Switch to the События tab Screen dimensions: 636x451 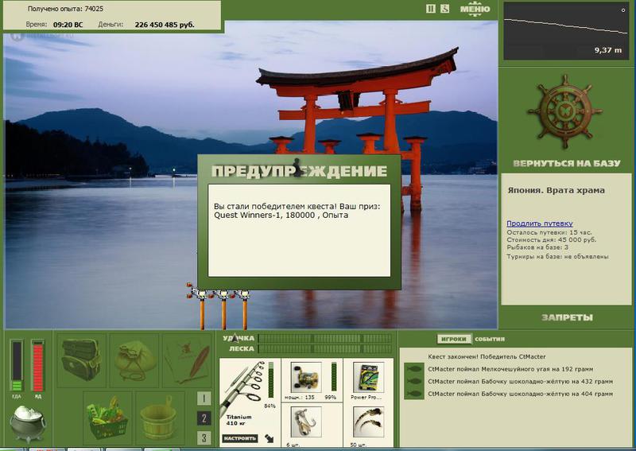point(490,339)
